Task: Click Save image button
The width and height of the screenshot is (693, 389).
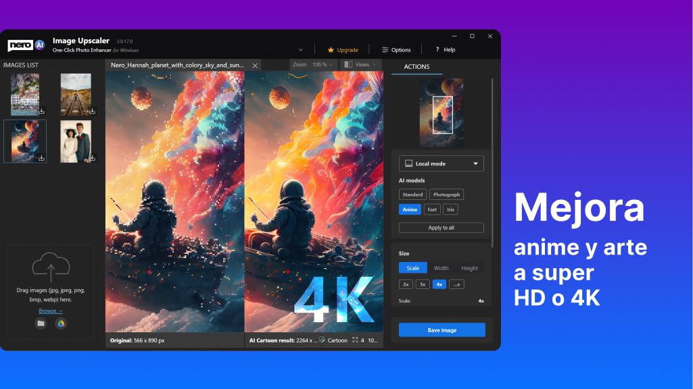Action: click(442, 330)
